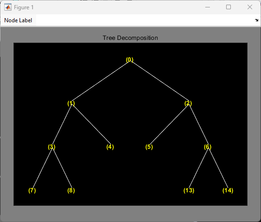Select root node (0)
This screenshot has width=261, height=222.
[130, 60]
